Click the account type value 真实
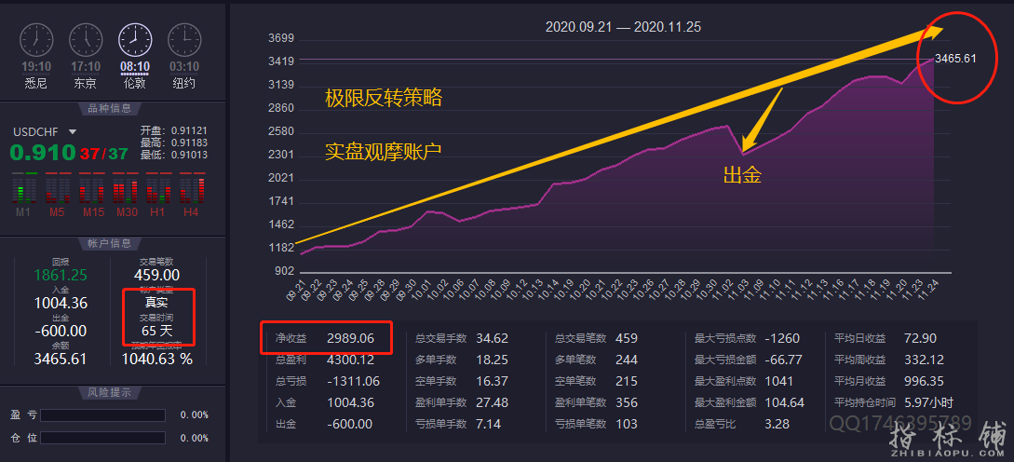Screen dimensions: 1014x462 pyautogui.click(x=157, y=303)
